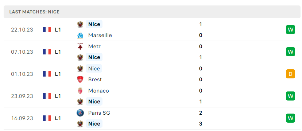Open the Marseille team link

point(100,35)
